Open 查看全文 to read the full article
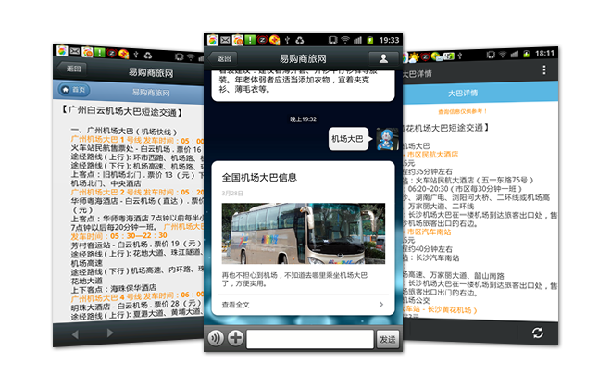Image resolution: width=611 pixels, height=389 pixels. point(237,303)
